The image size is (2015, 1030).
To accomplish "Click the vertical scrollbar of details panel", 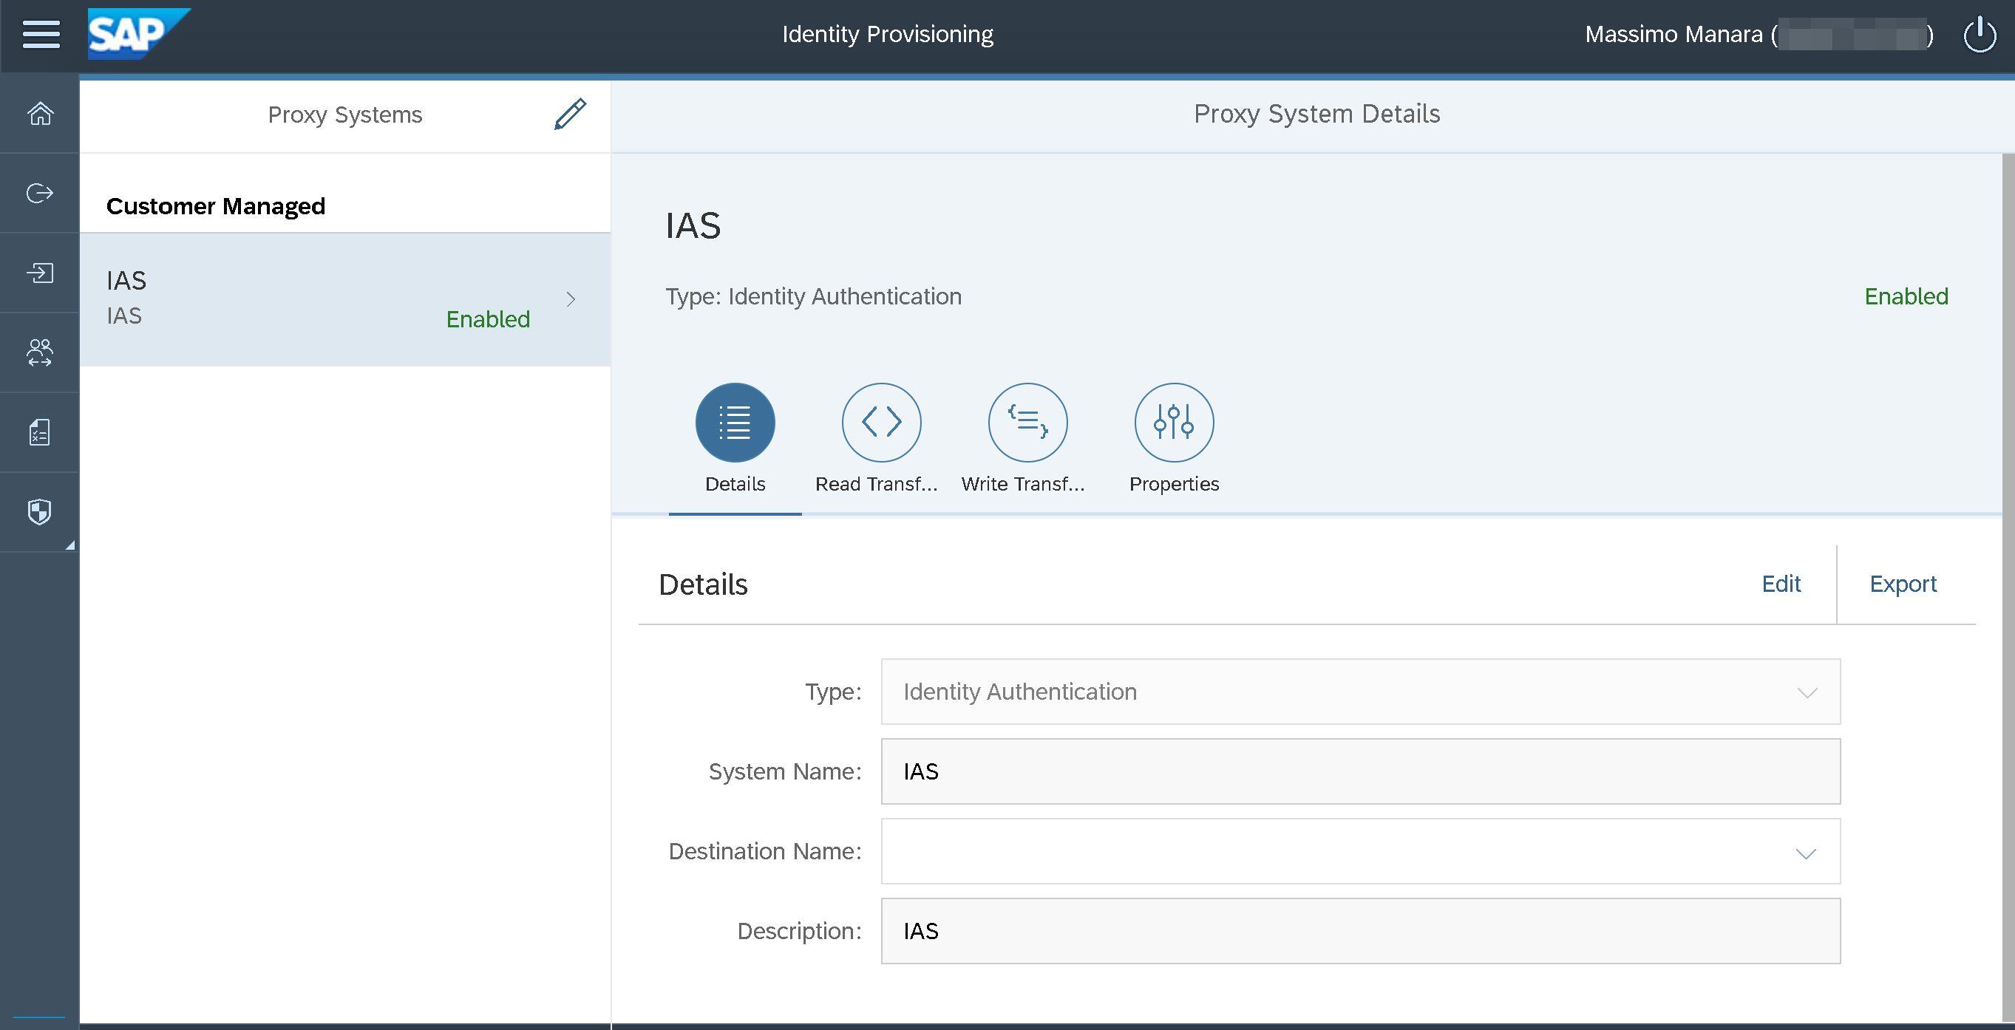I will pos(2008,587).
